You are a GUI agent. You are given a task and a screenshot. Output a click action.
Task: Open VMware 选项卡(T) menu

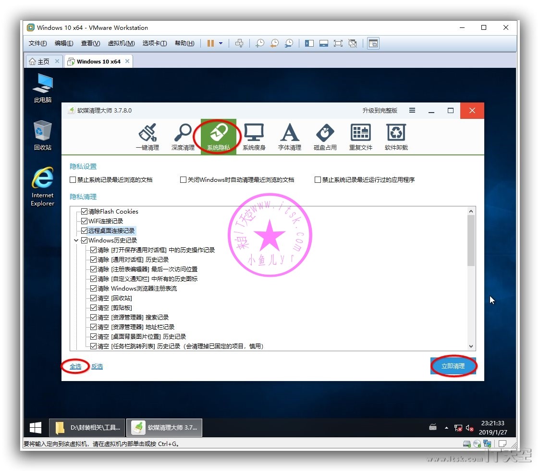(155, 43)
